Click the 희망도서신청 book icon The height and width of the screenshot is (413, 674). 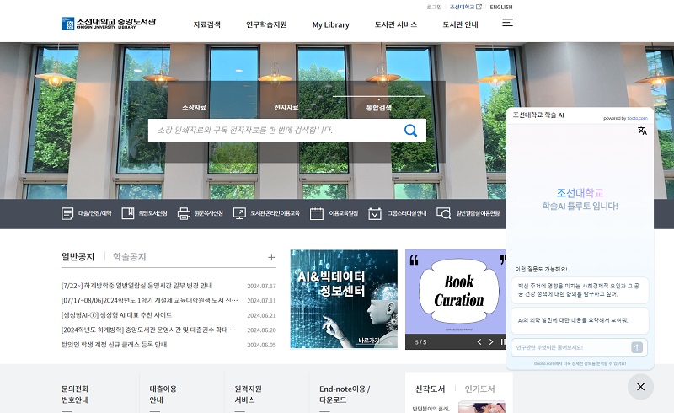128,214
